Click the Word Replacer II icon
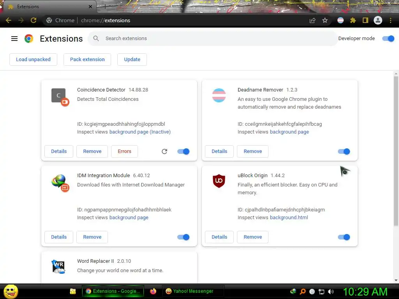The image size is (399, 299). tap(58, 266)
